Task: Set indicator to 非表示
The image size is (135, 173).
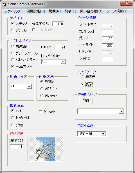Action: [x=82, y=77]
